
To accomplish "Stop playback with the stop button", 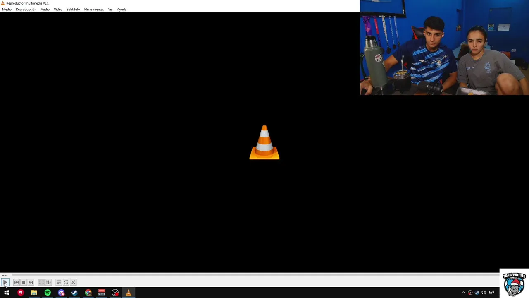I will pos(24,282).
